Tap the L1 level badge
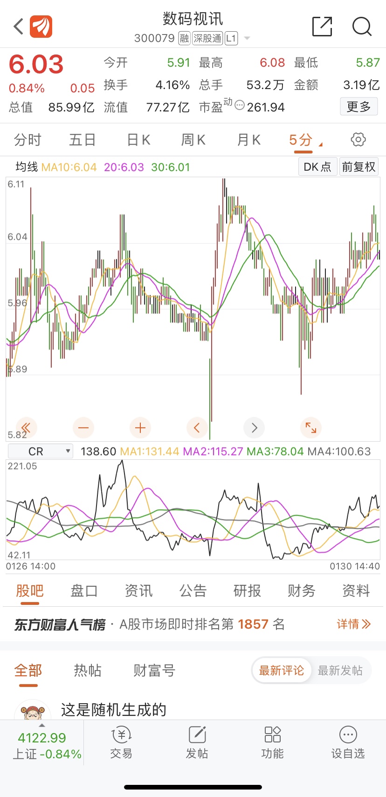The image size is (386, 797). [x=231, y=38]
